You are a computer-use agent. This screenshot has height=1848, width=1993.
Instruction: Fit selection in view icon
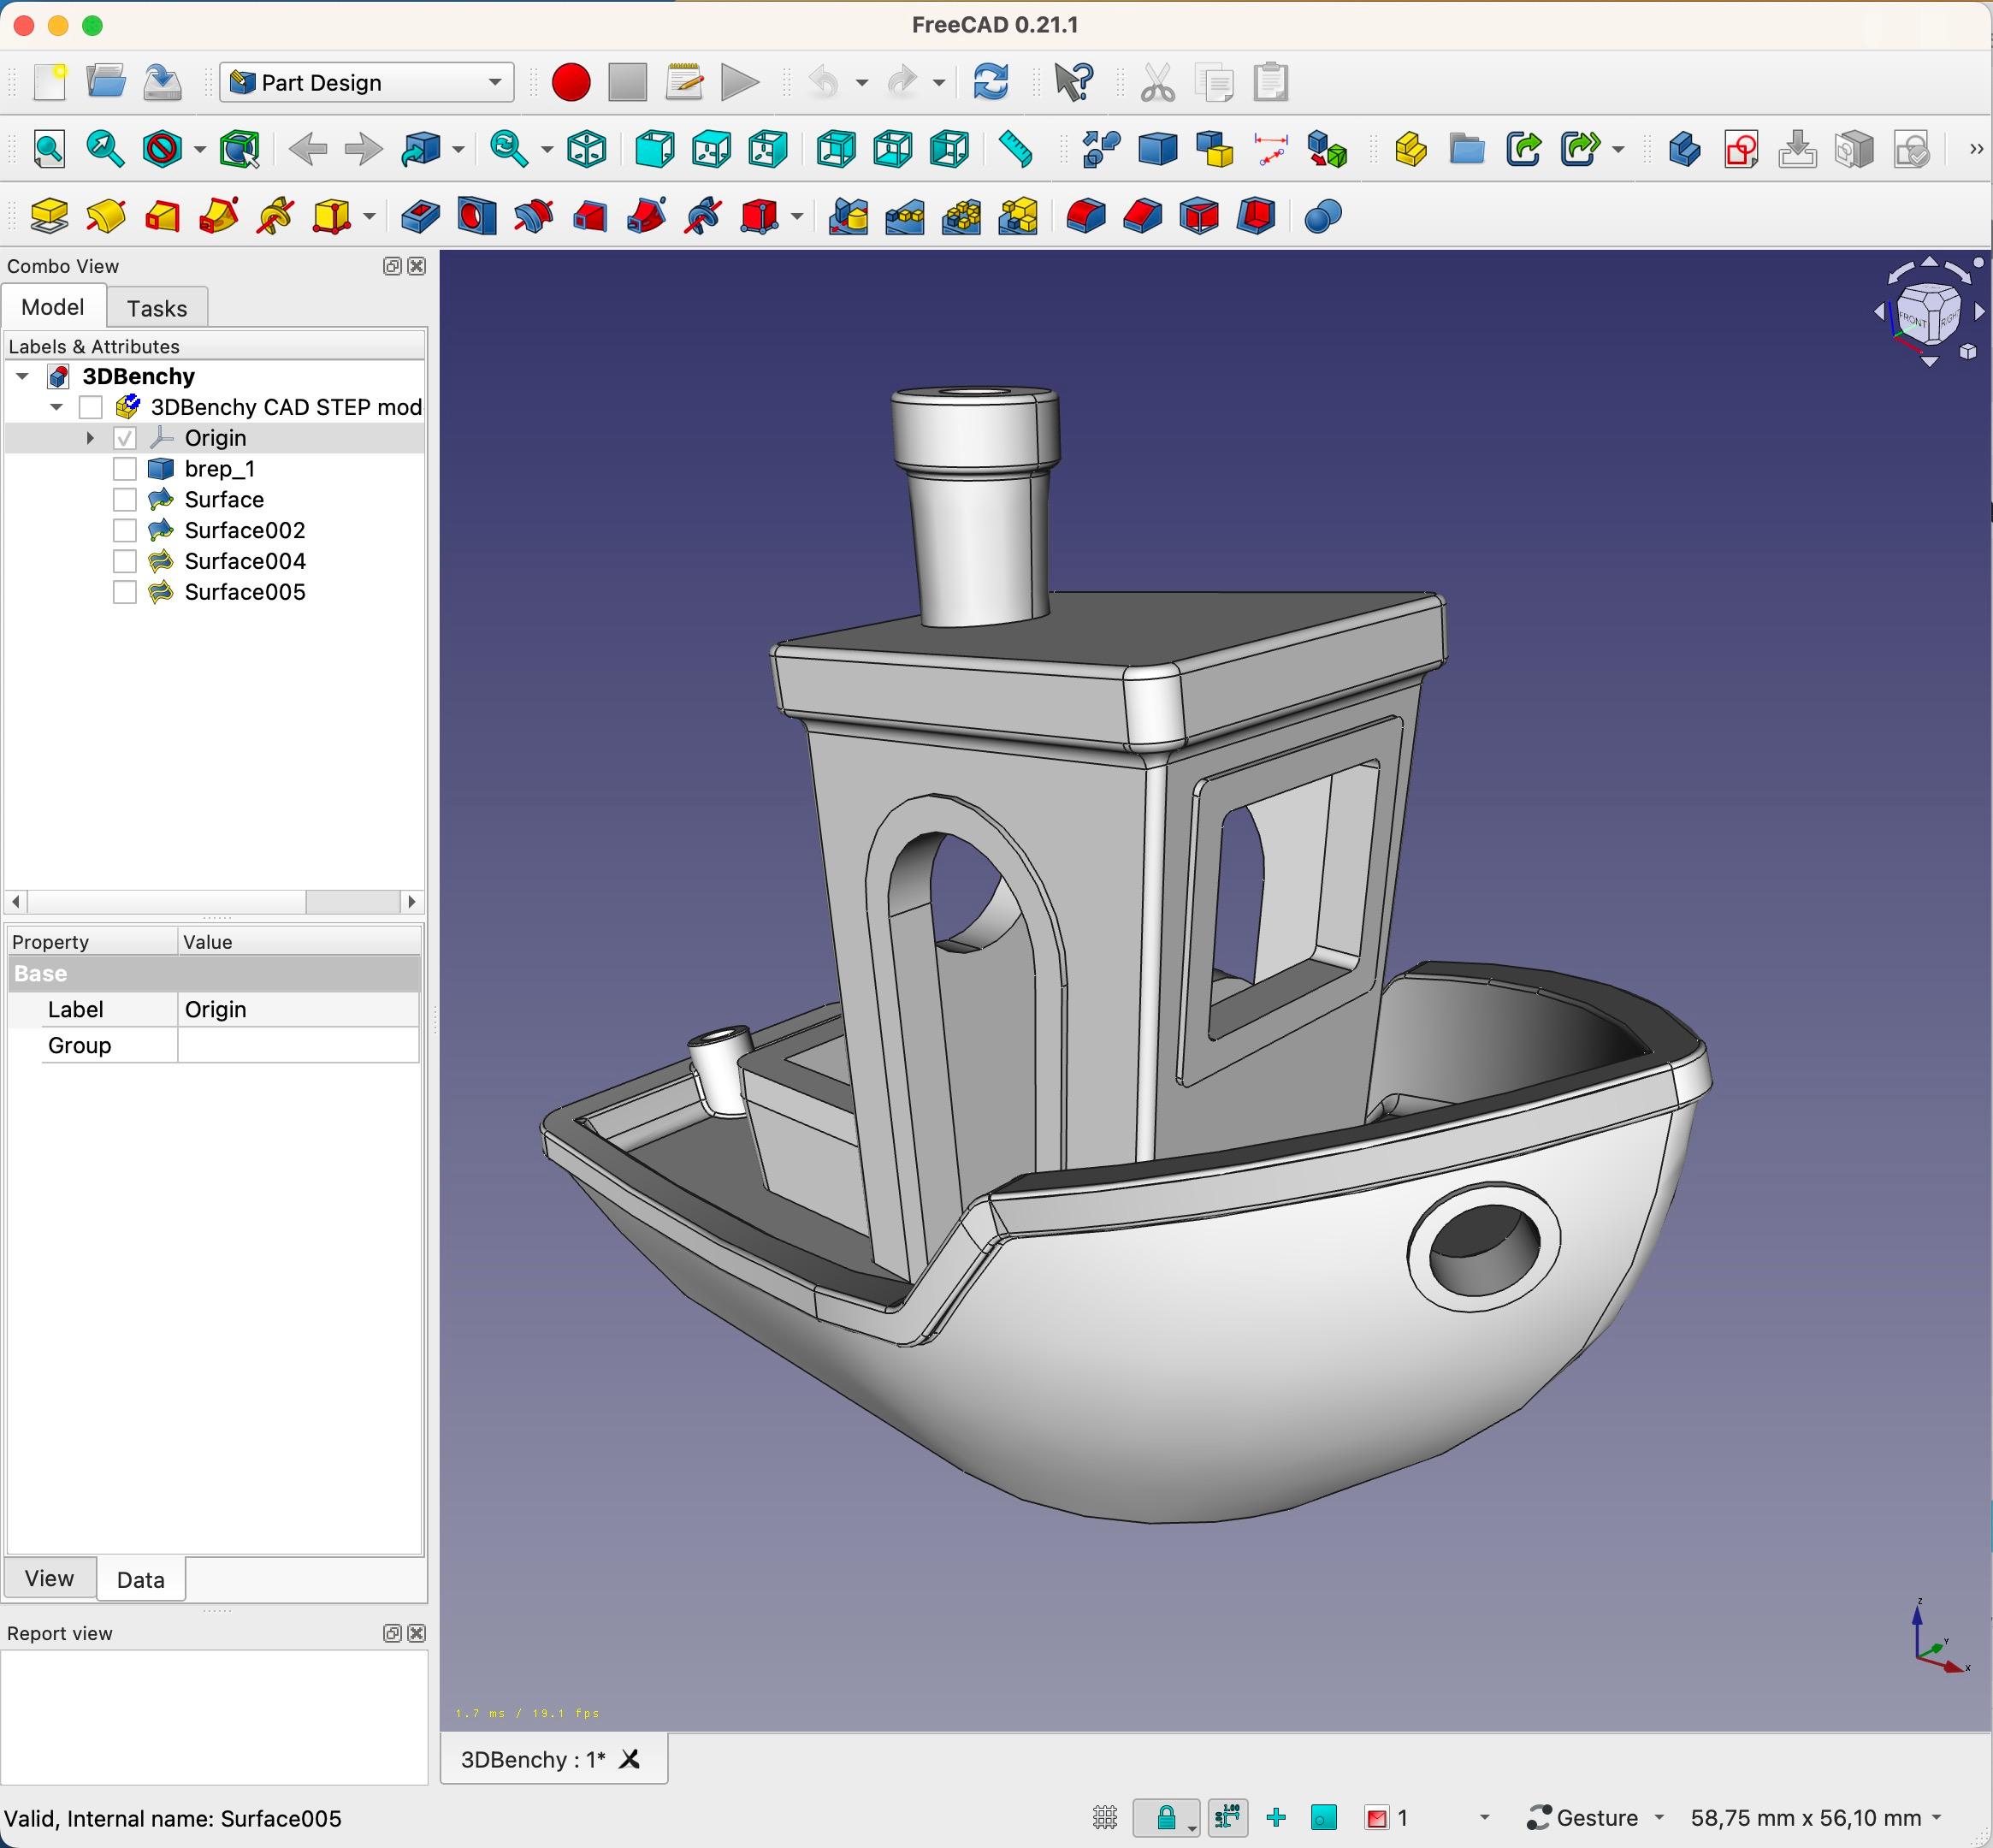coord(105,150)
